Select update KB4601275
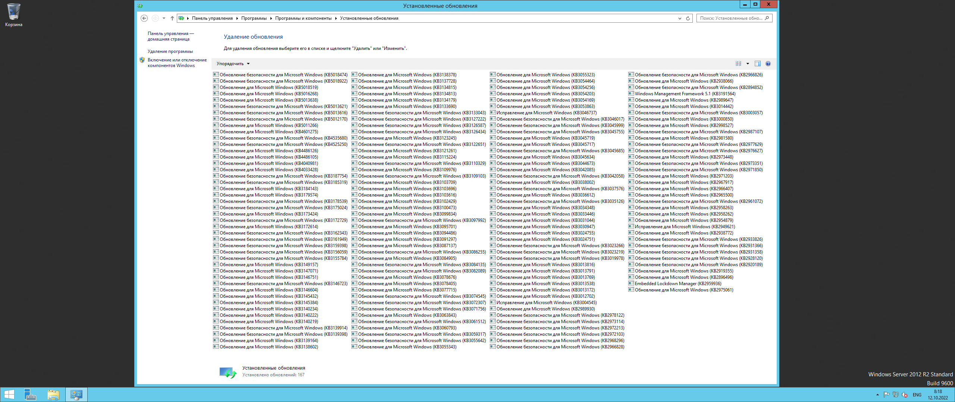The image size is (955, 402). 266,132
